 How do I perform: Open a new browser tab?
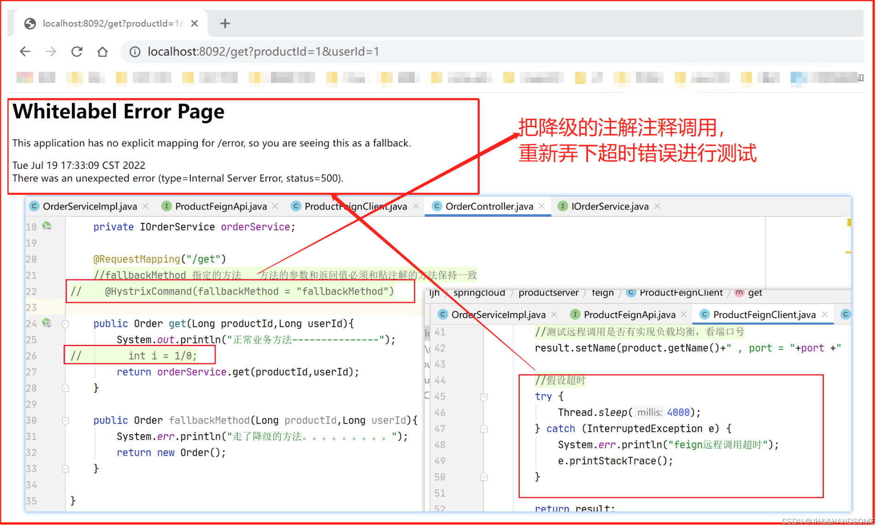point(225,23)
